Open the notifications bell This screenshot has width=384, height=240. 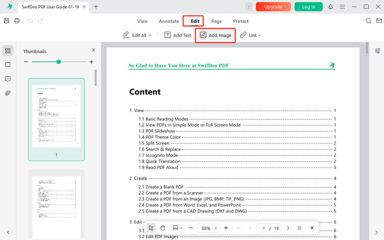pos(330,7)
